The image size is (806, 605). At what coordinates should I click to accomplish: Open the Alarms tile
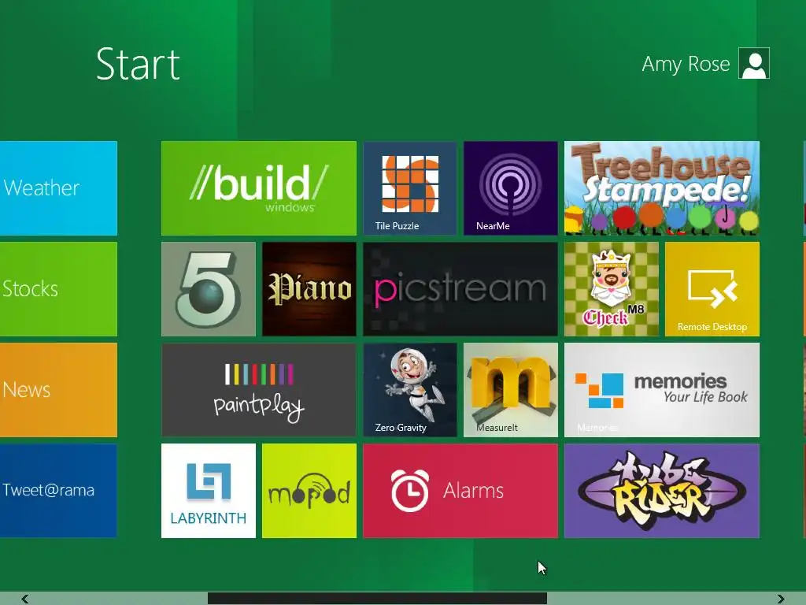(x=460, y=491)
